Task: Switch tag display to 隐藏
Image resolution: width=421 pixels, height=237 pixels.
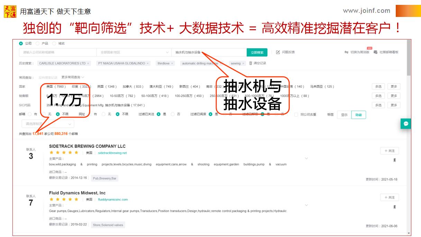Action: tap(358, 115)
